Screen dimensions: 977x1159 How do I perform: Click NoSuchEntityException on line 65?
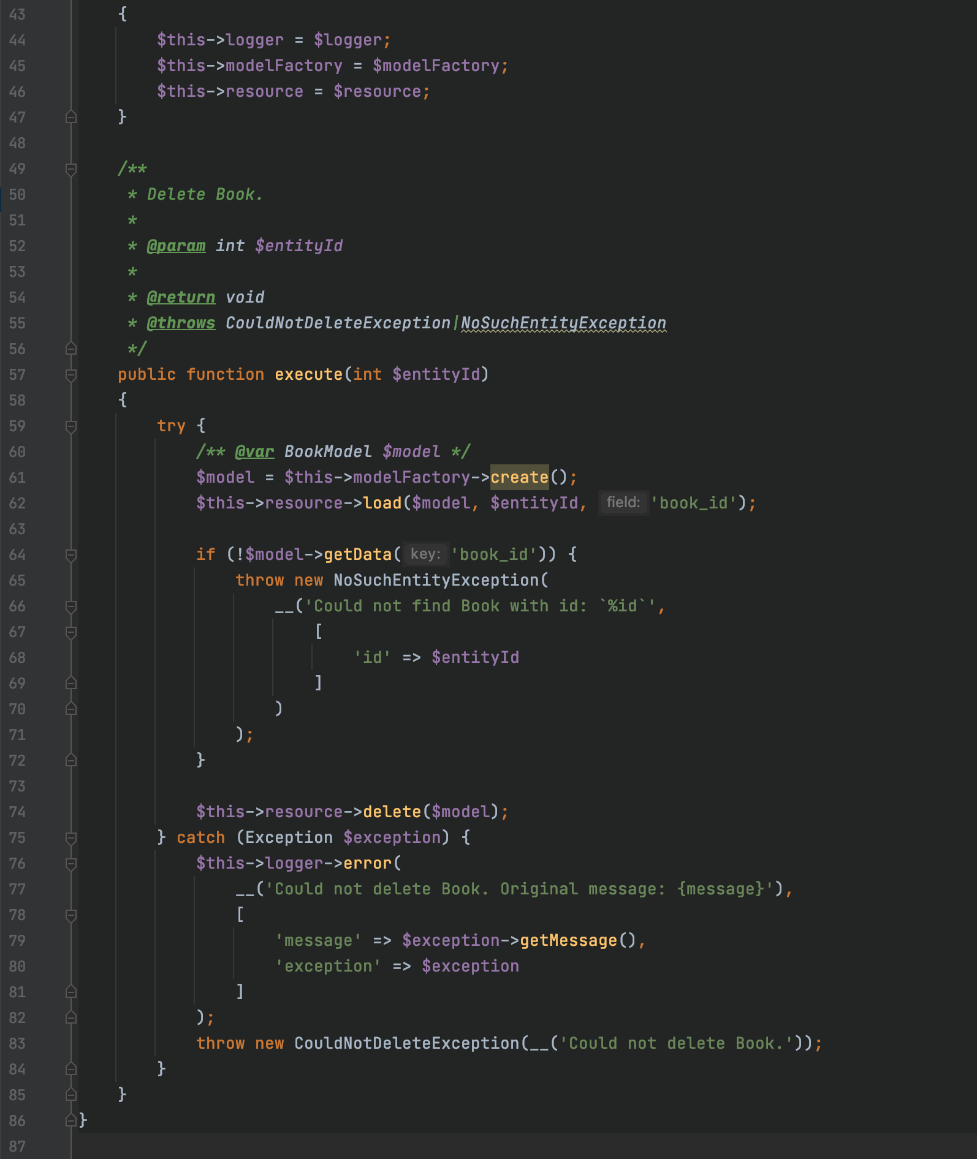click(436, 580)
